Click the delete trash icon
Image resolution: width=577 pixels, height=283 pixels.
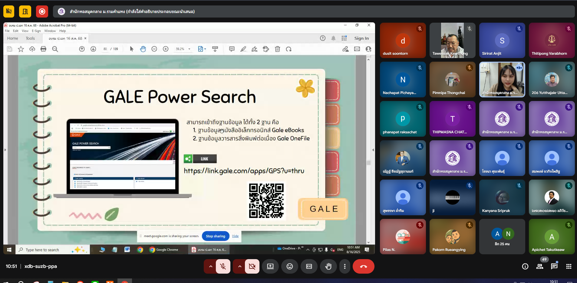point(277,49)
